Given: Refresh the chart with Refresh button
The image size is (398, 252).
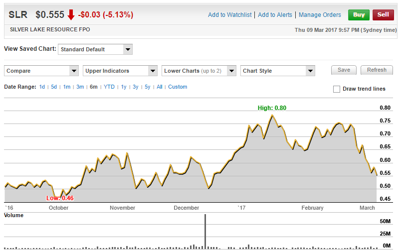Looking at the screenshot, I should [377, 70].
